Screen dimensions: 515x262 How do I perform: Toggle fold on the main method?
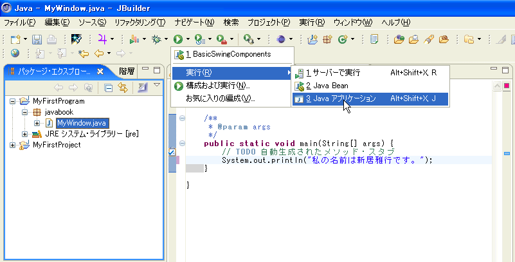coord(183,143)
